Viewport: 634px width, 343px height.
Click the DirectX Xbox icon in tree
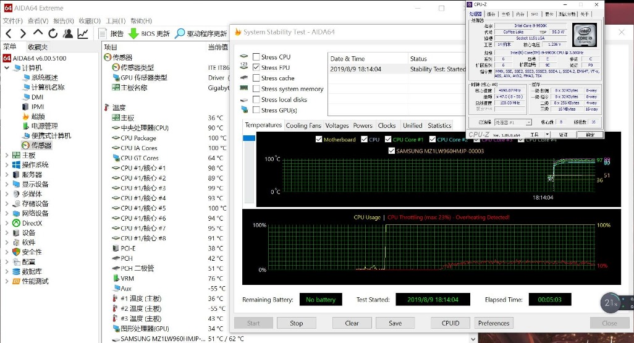click(16, 223)
